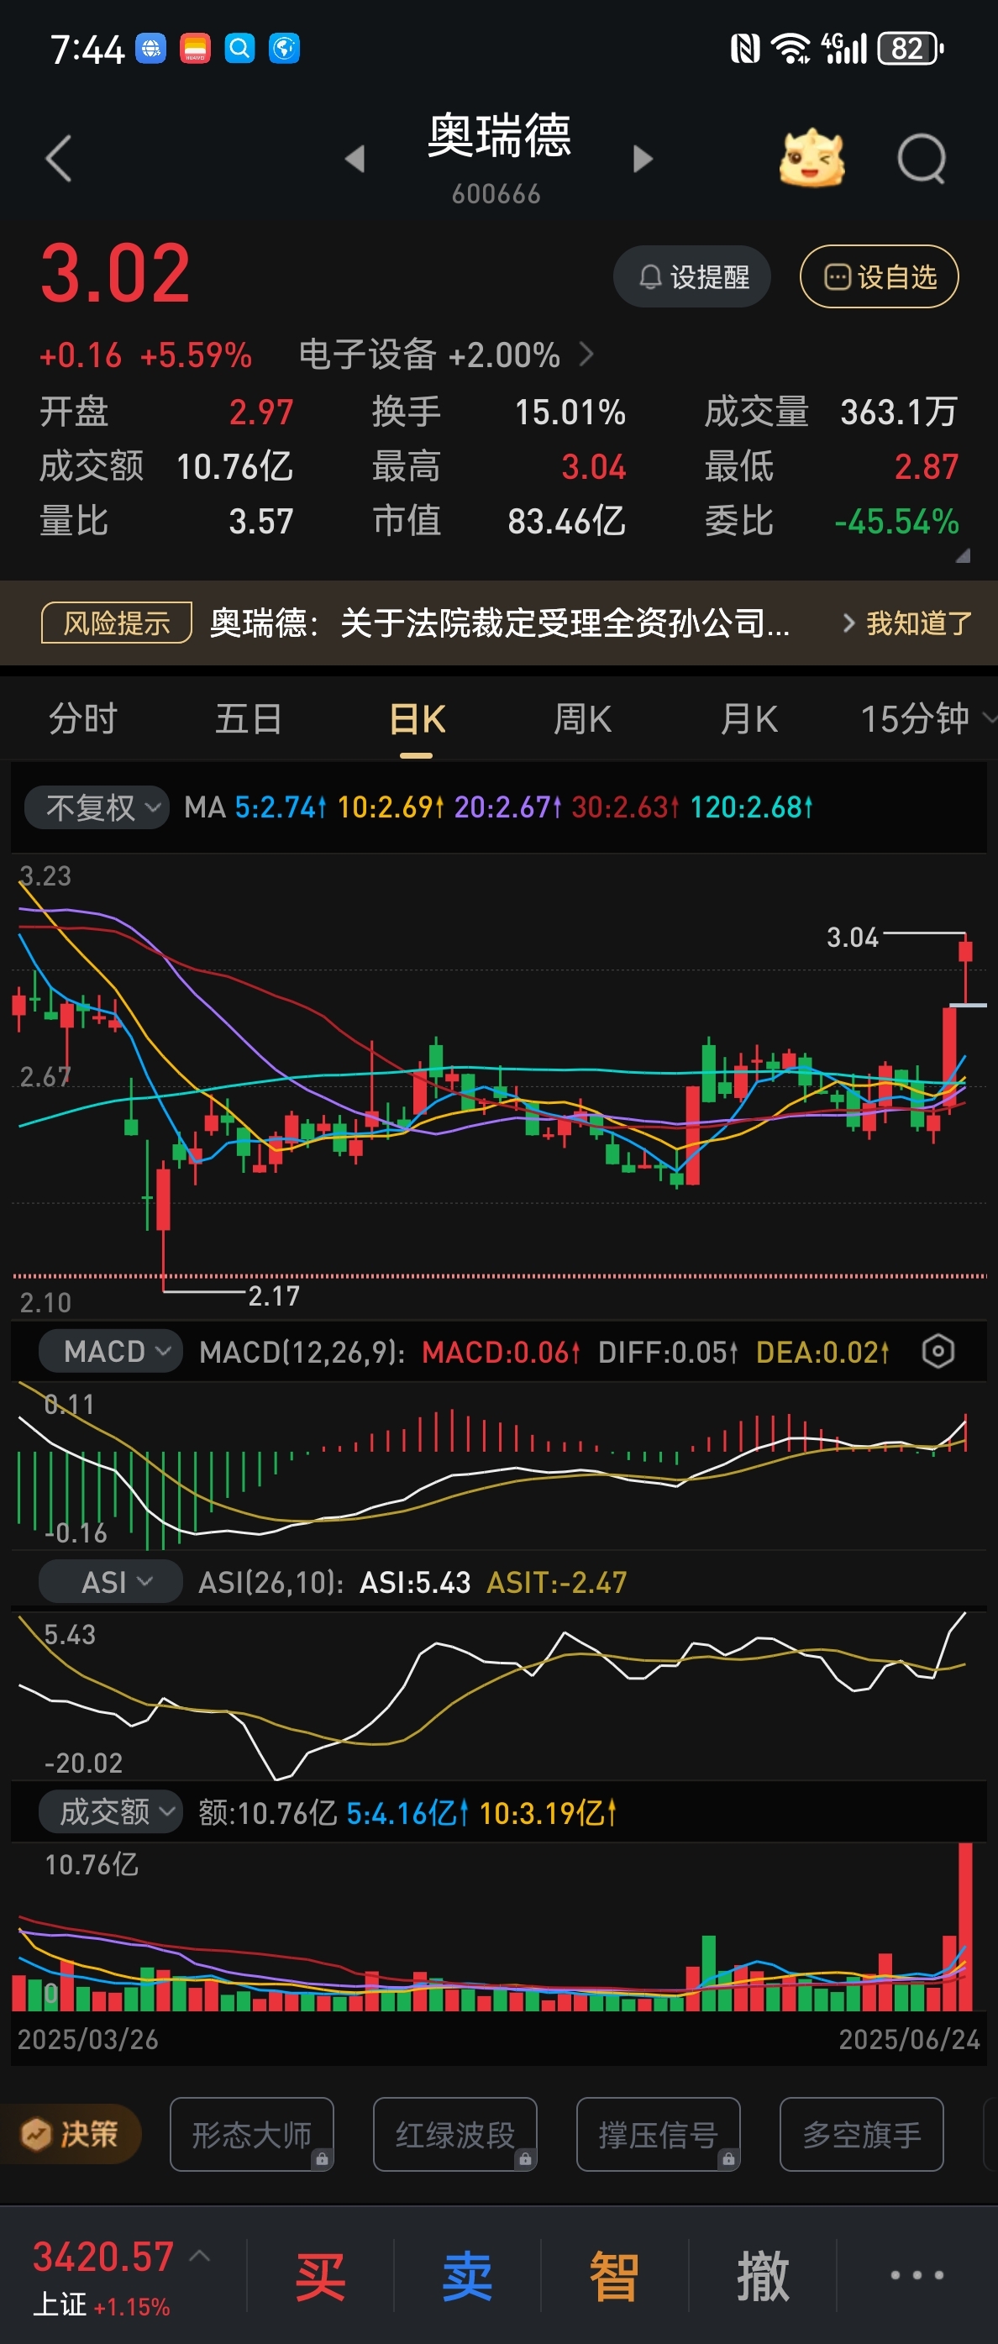
Task: Open the Wi-Fi status icon
Action: click(791, 48)
